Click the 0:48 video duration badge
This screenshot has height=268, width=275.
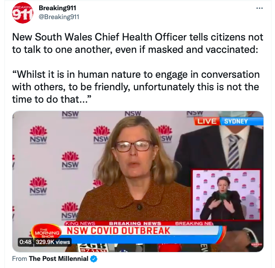click(x=25, y=242)
